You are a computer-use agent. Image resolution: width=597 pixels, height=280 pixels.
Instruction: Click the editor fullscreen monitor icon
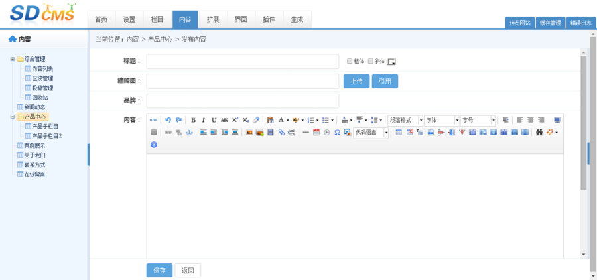557,120
